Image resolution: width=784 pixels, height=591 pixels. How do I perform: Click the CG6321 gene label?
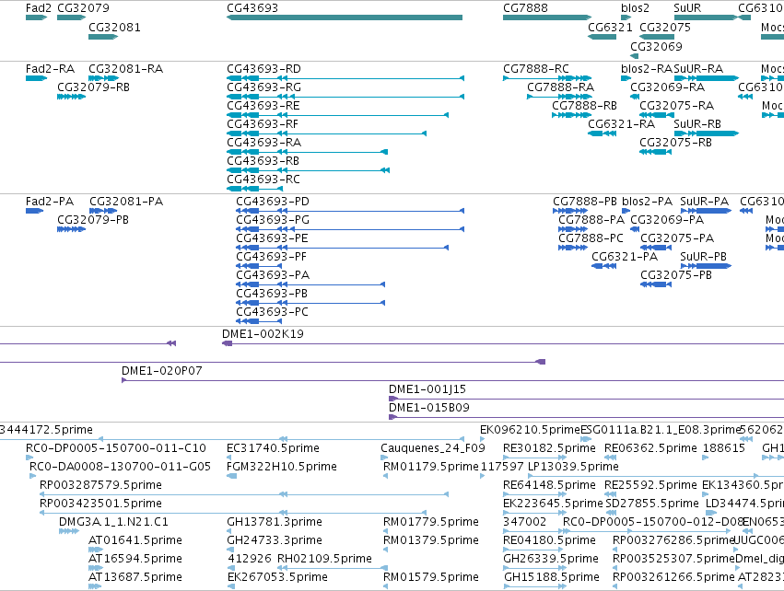pos(610,27)
